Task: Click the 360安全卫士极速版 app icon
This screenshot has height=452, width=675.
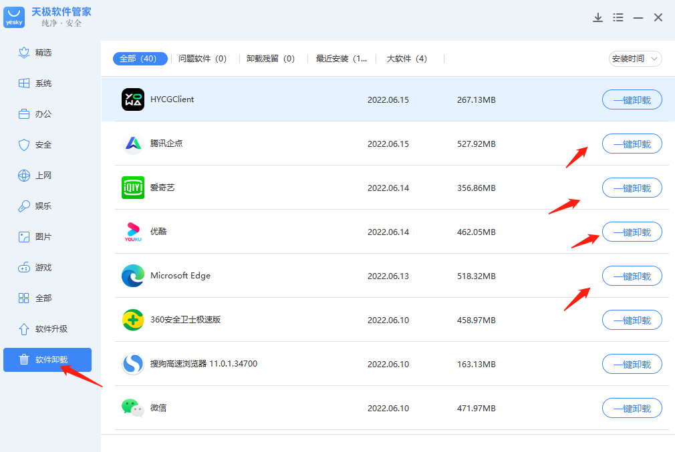Action: 133,320
